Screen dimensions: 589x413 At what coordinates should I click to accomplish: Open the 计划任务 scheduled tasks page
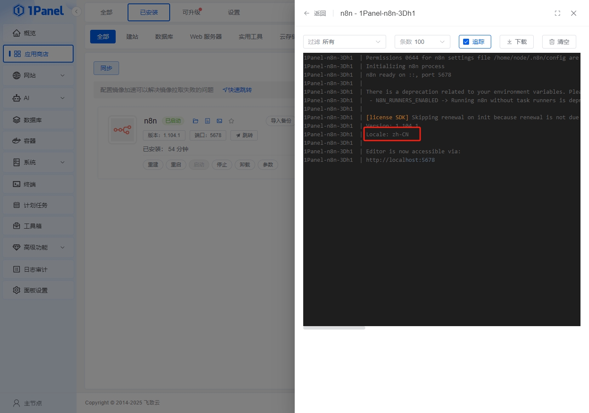click(x=38, y=205)
